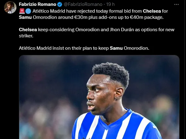This screenshot has height=139, width=186.
Task: Click the 'Jhon Durán' text
Action: pyautogui.click(x=122, y=30)
